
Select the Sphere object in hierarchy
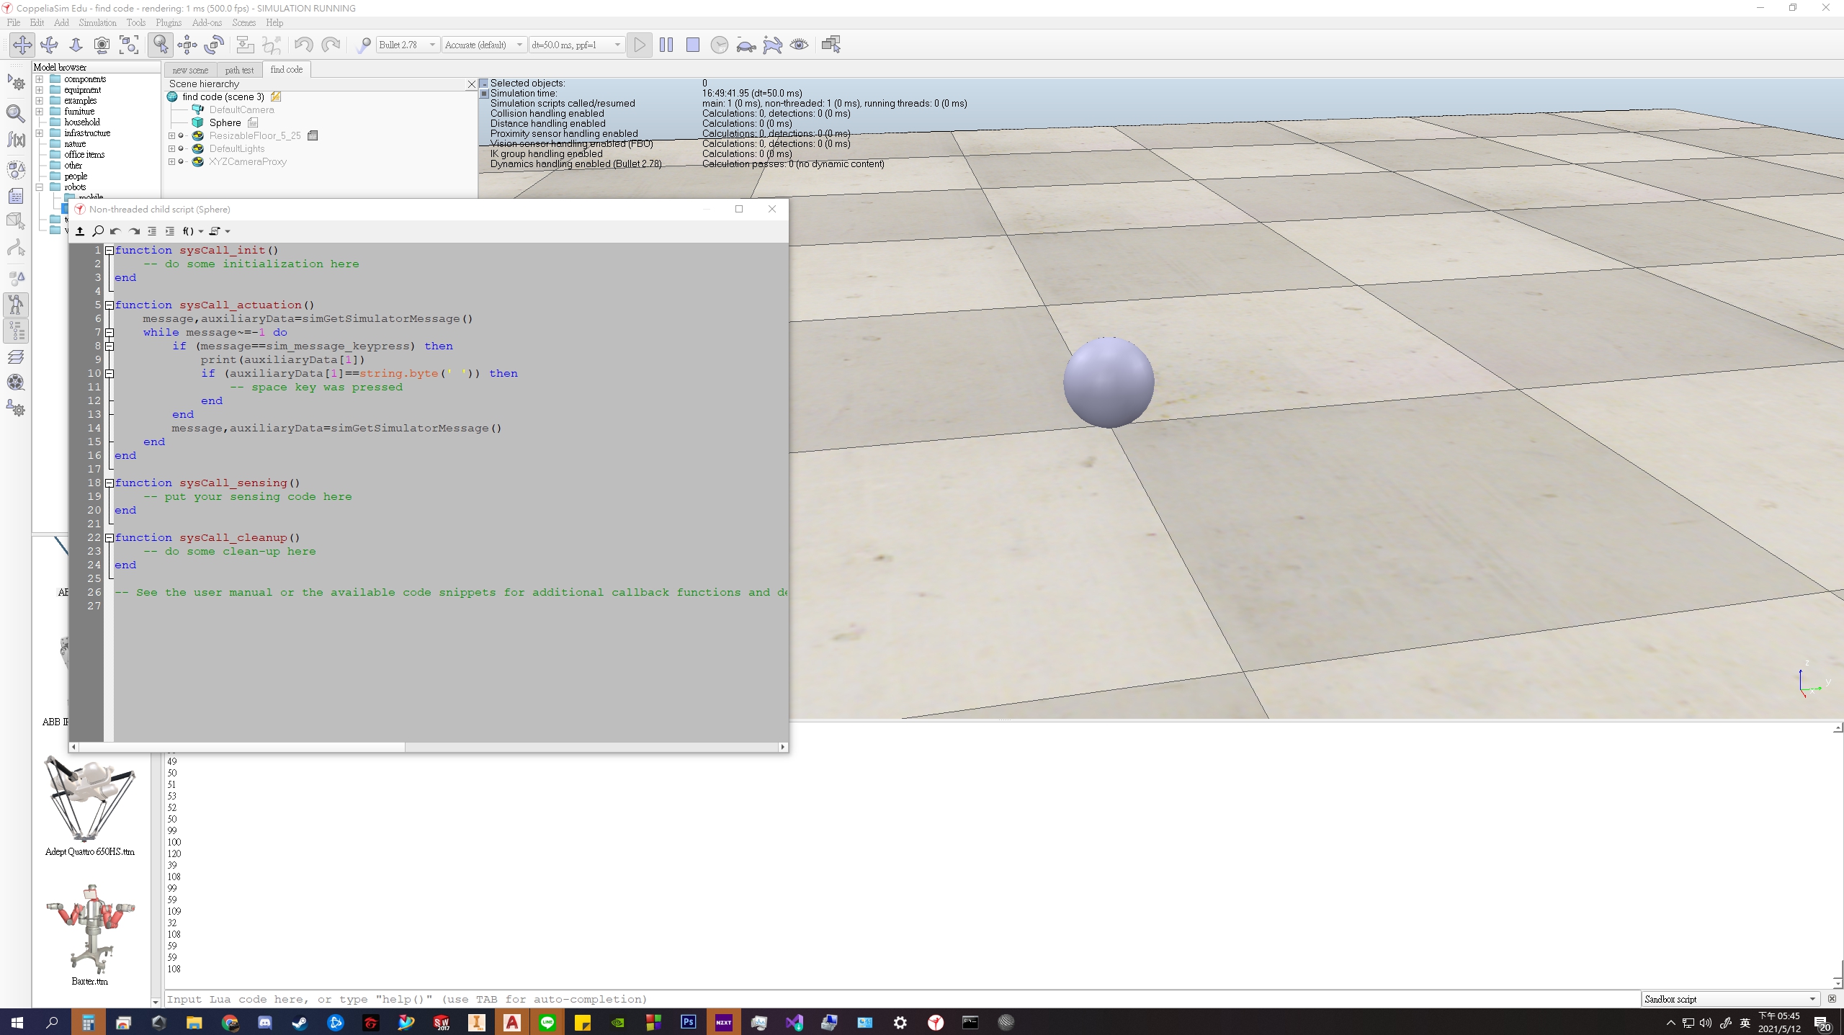point(225,122)
